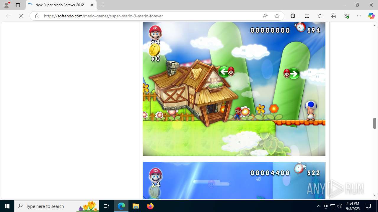Restore down the browser window

pos(357,5)
